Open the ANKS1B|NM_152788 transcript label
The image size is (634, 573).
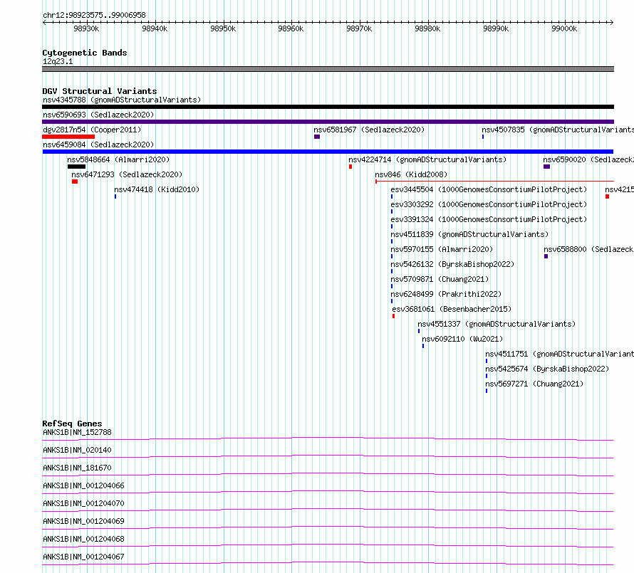click(77, 432)
